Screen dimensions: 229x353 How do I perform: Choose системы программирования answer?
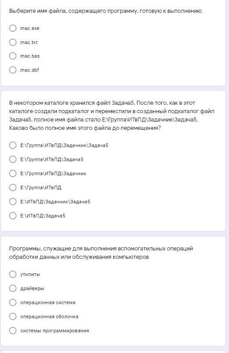(x=13, y=331)
